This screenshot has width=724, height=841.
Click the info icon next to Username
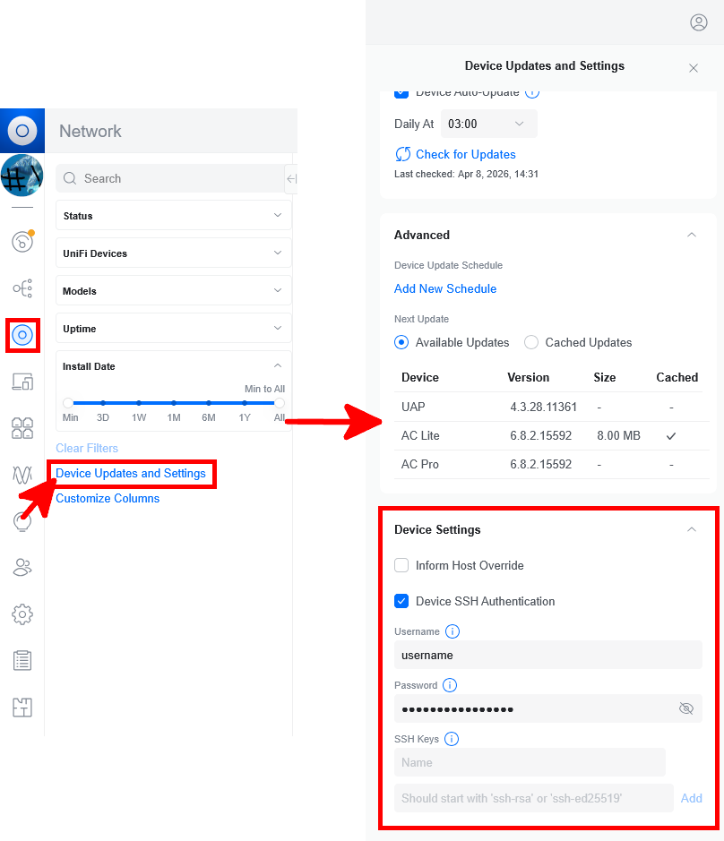(452, 631)
